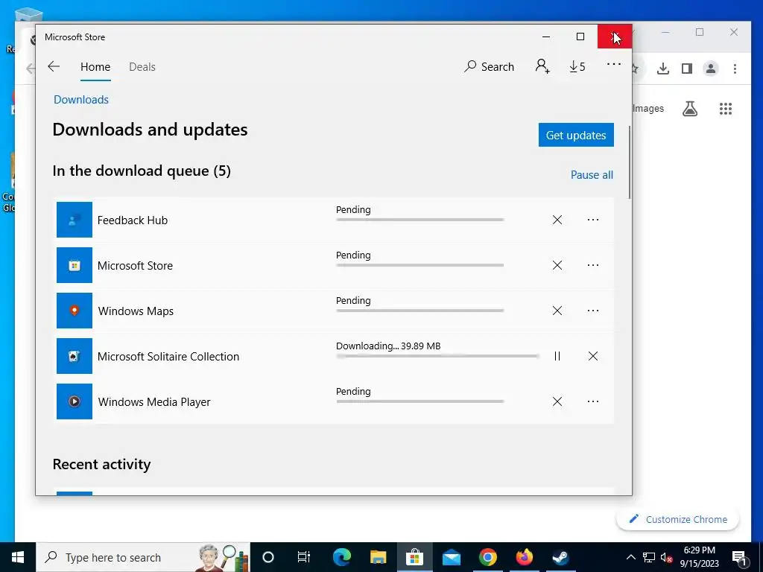Click Customize Chrome button
This screenshot has height=572, width=763.
(678, 519)
